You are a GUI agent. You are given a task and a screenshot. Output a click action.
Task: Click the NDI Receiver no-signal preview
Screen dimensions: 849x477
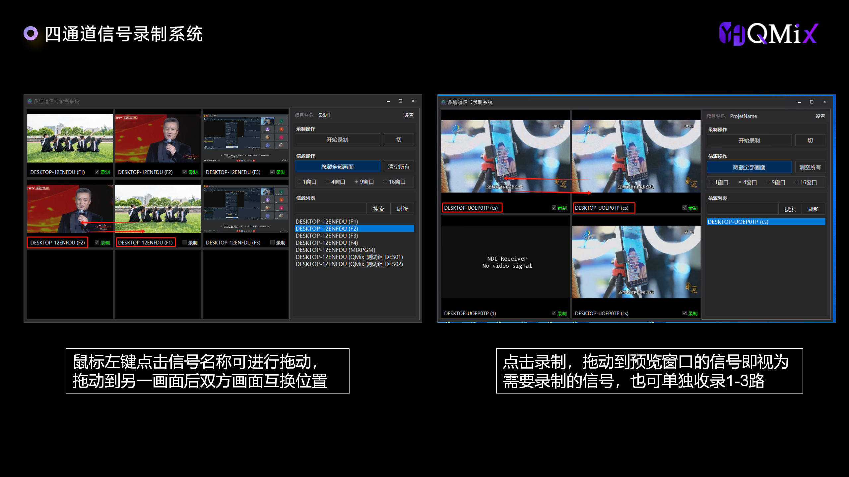[506, 262]
